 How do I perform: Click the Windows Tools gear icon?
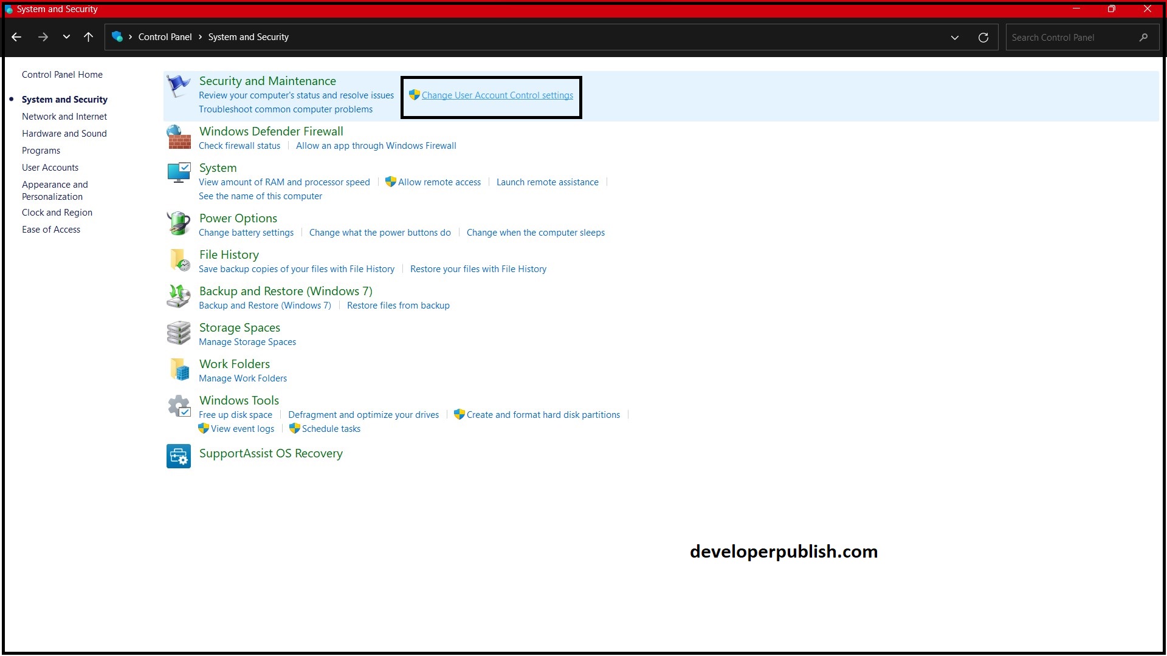point(178,406)
